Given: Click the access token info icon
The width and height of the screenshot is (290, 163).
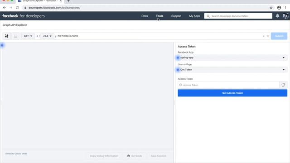Looking at the screenshot, I should click(x=180, y=85).
